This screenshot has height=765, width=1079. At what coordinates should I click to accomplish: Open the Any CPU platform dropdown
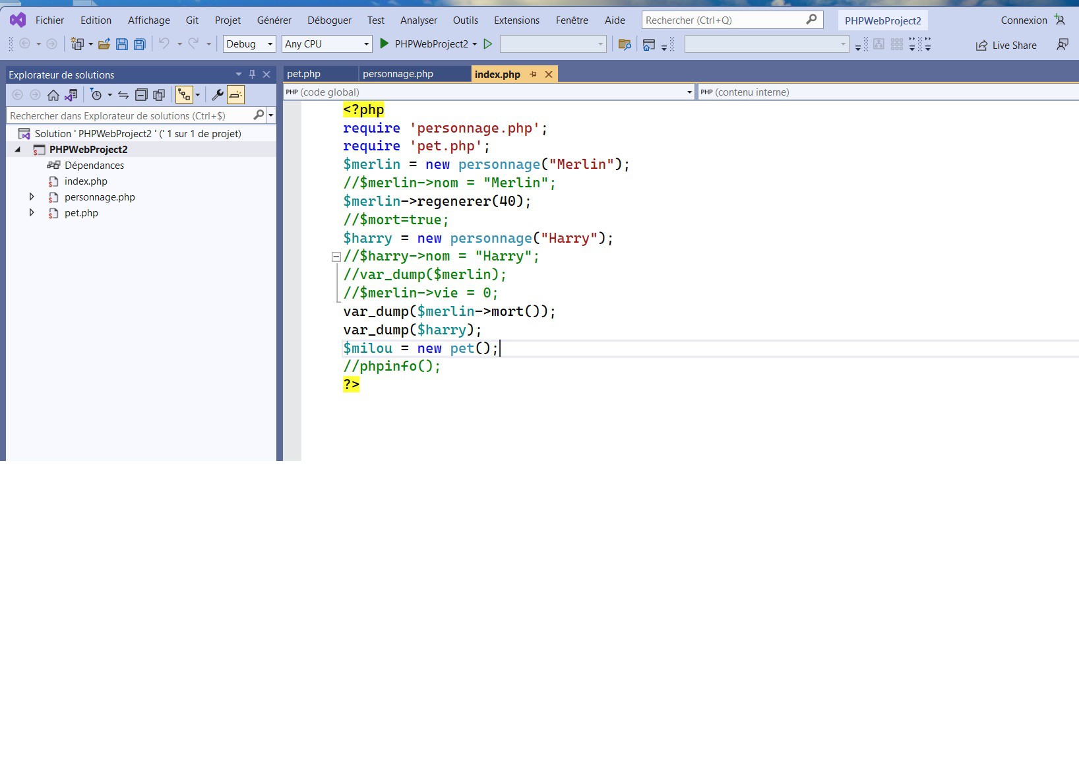(326, 44)
